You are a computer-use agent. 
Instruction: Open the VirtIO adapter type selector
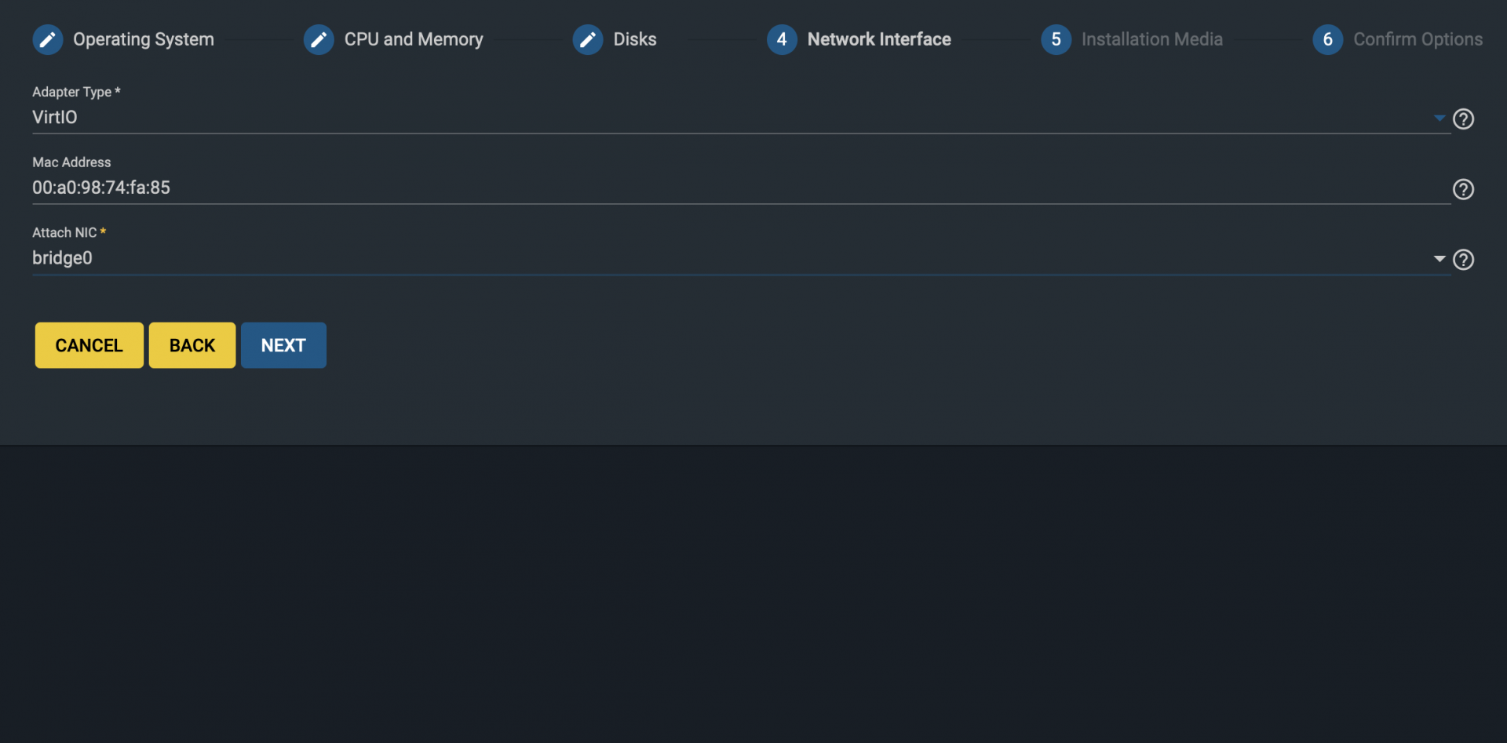click(741, 118)
